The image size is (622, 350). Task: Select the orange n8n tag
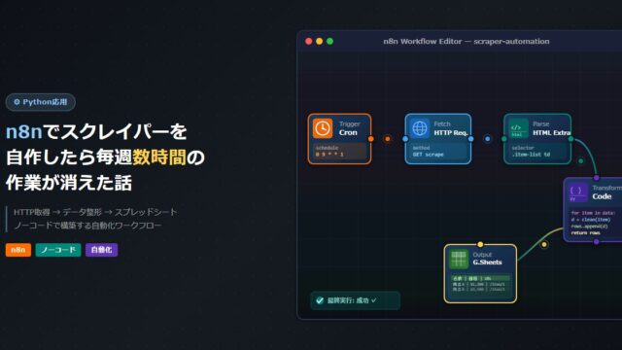pos(18,250)
